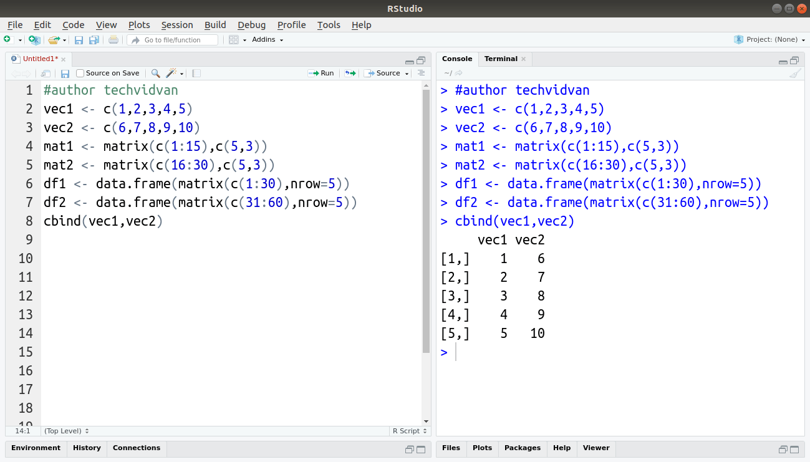Screen dimensions: 810x462
Task: Open the (Top Level) scope selector
Action: coord(67,431)
